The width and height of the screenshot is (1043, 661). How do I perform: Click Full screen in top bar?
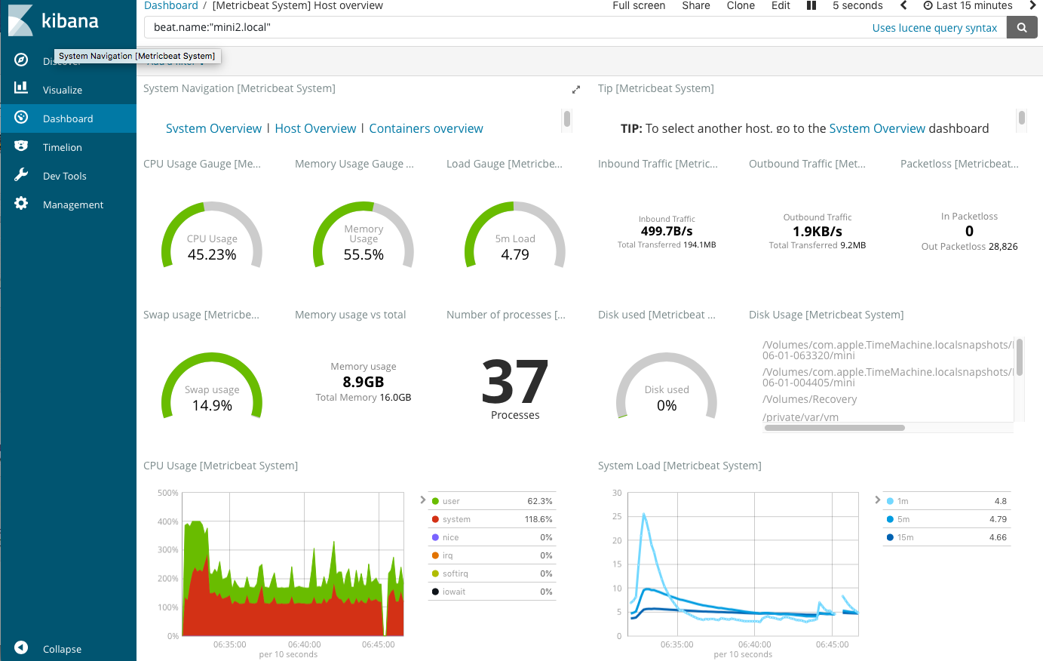pyautogui.click(x=639, y=5)
